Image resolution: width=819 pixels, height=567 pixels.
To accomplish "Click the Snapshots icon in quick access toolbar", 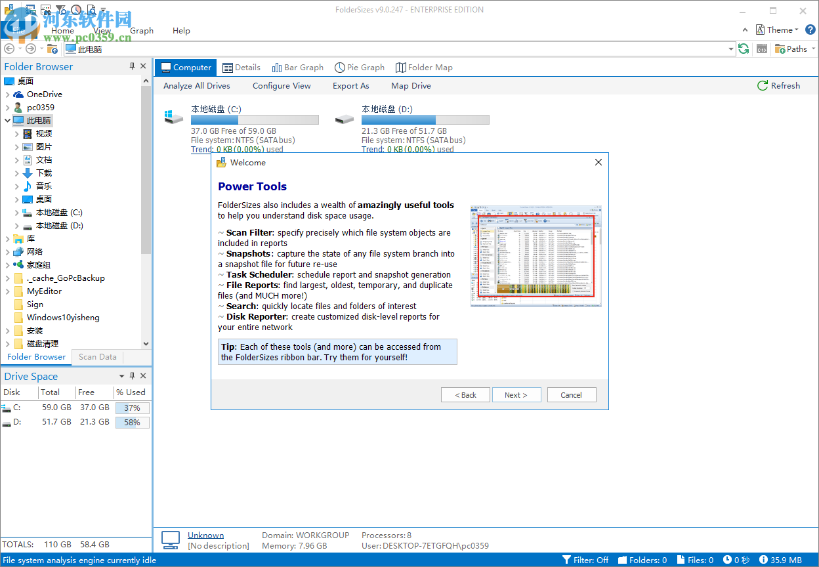I will click(x=30, y=9).
